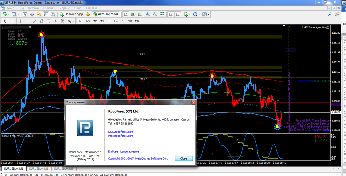Switch to the EURUSD.m,M5 chart tab
This screenshot has height=176, width=346.
coord(64,169)
